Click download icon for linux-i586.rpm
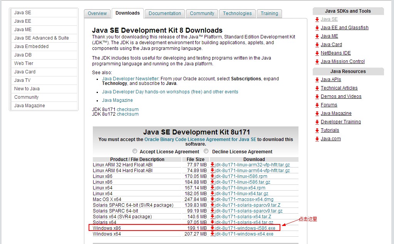Image resolution: width=394 pixels, height=244 pixels. click(212, 176)
